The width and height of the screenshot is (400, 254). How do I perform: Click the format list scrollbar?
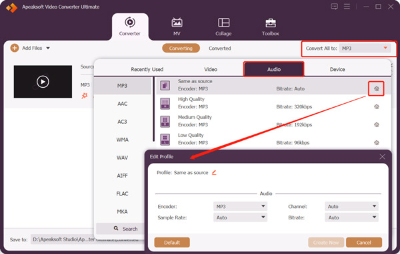(153, 110)
